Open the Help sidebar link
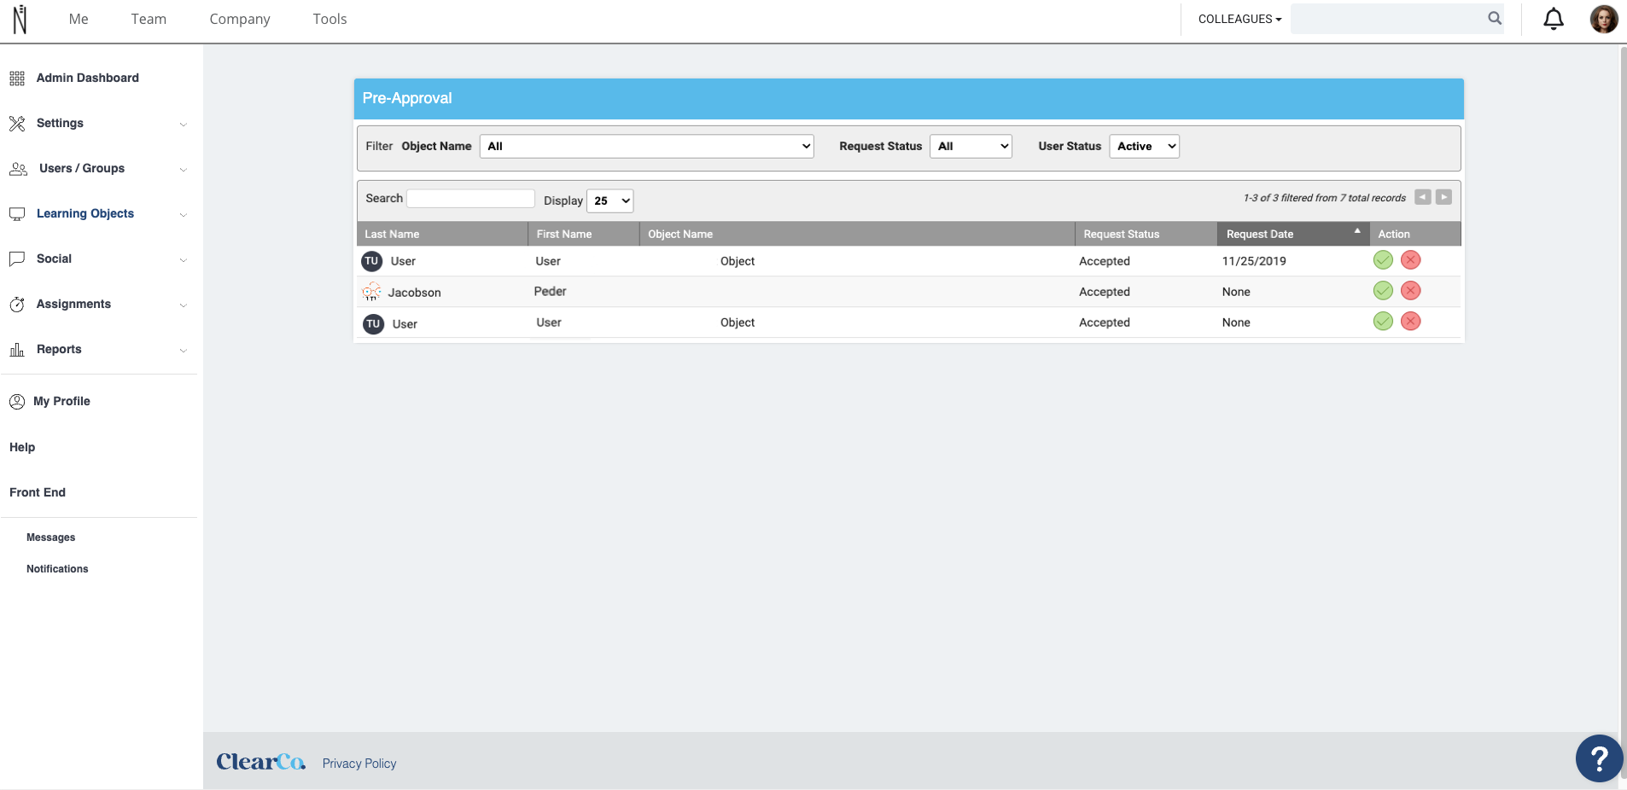 (22, 447)
